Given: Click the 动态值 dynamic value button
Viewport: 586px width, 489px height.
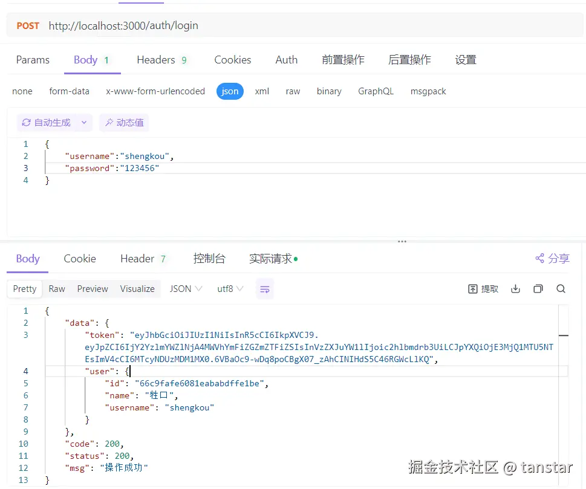Looking at the screenshot, I should point(124,123).
